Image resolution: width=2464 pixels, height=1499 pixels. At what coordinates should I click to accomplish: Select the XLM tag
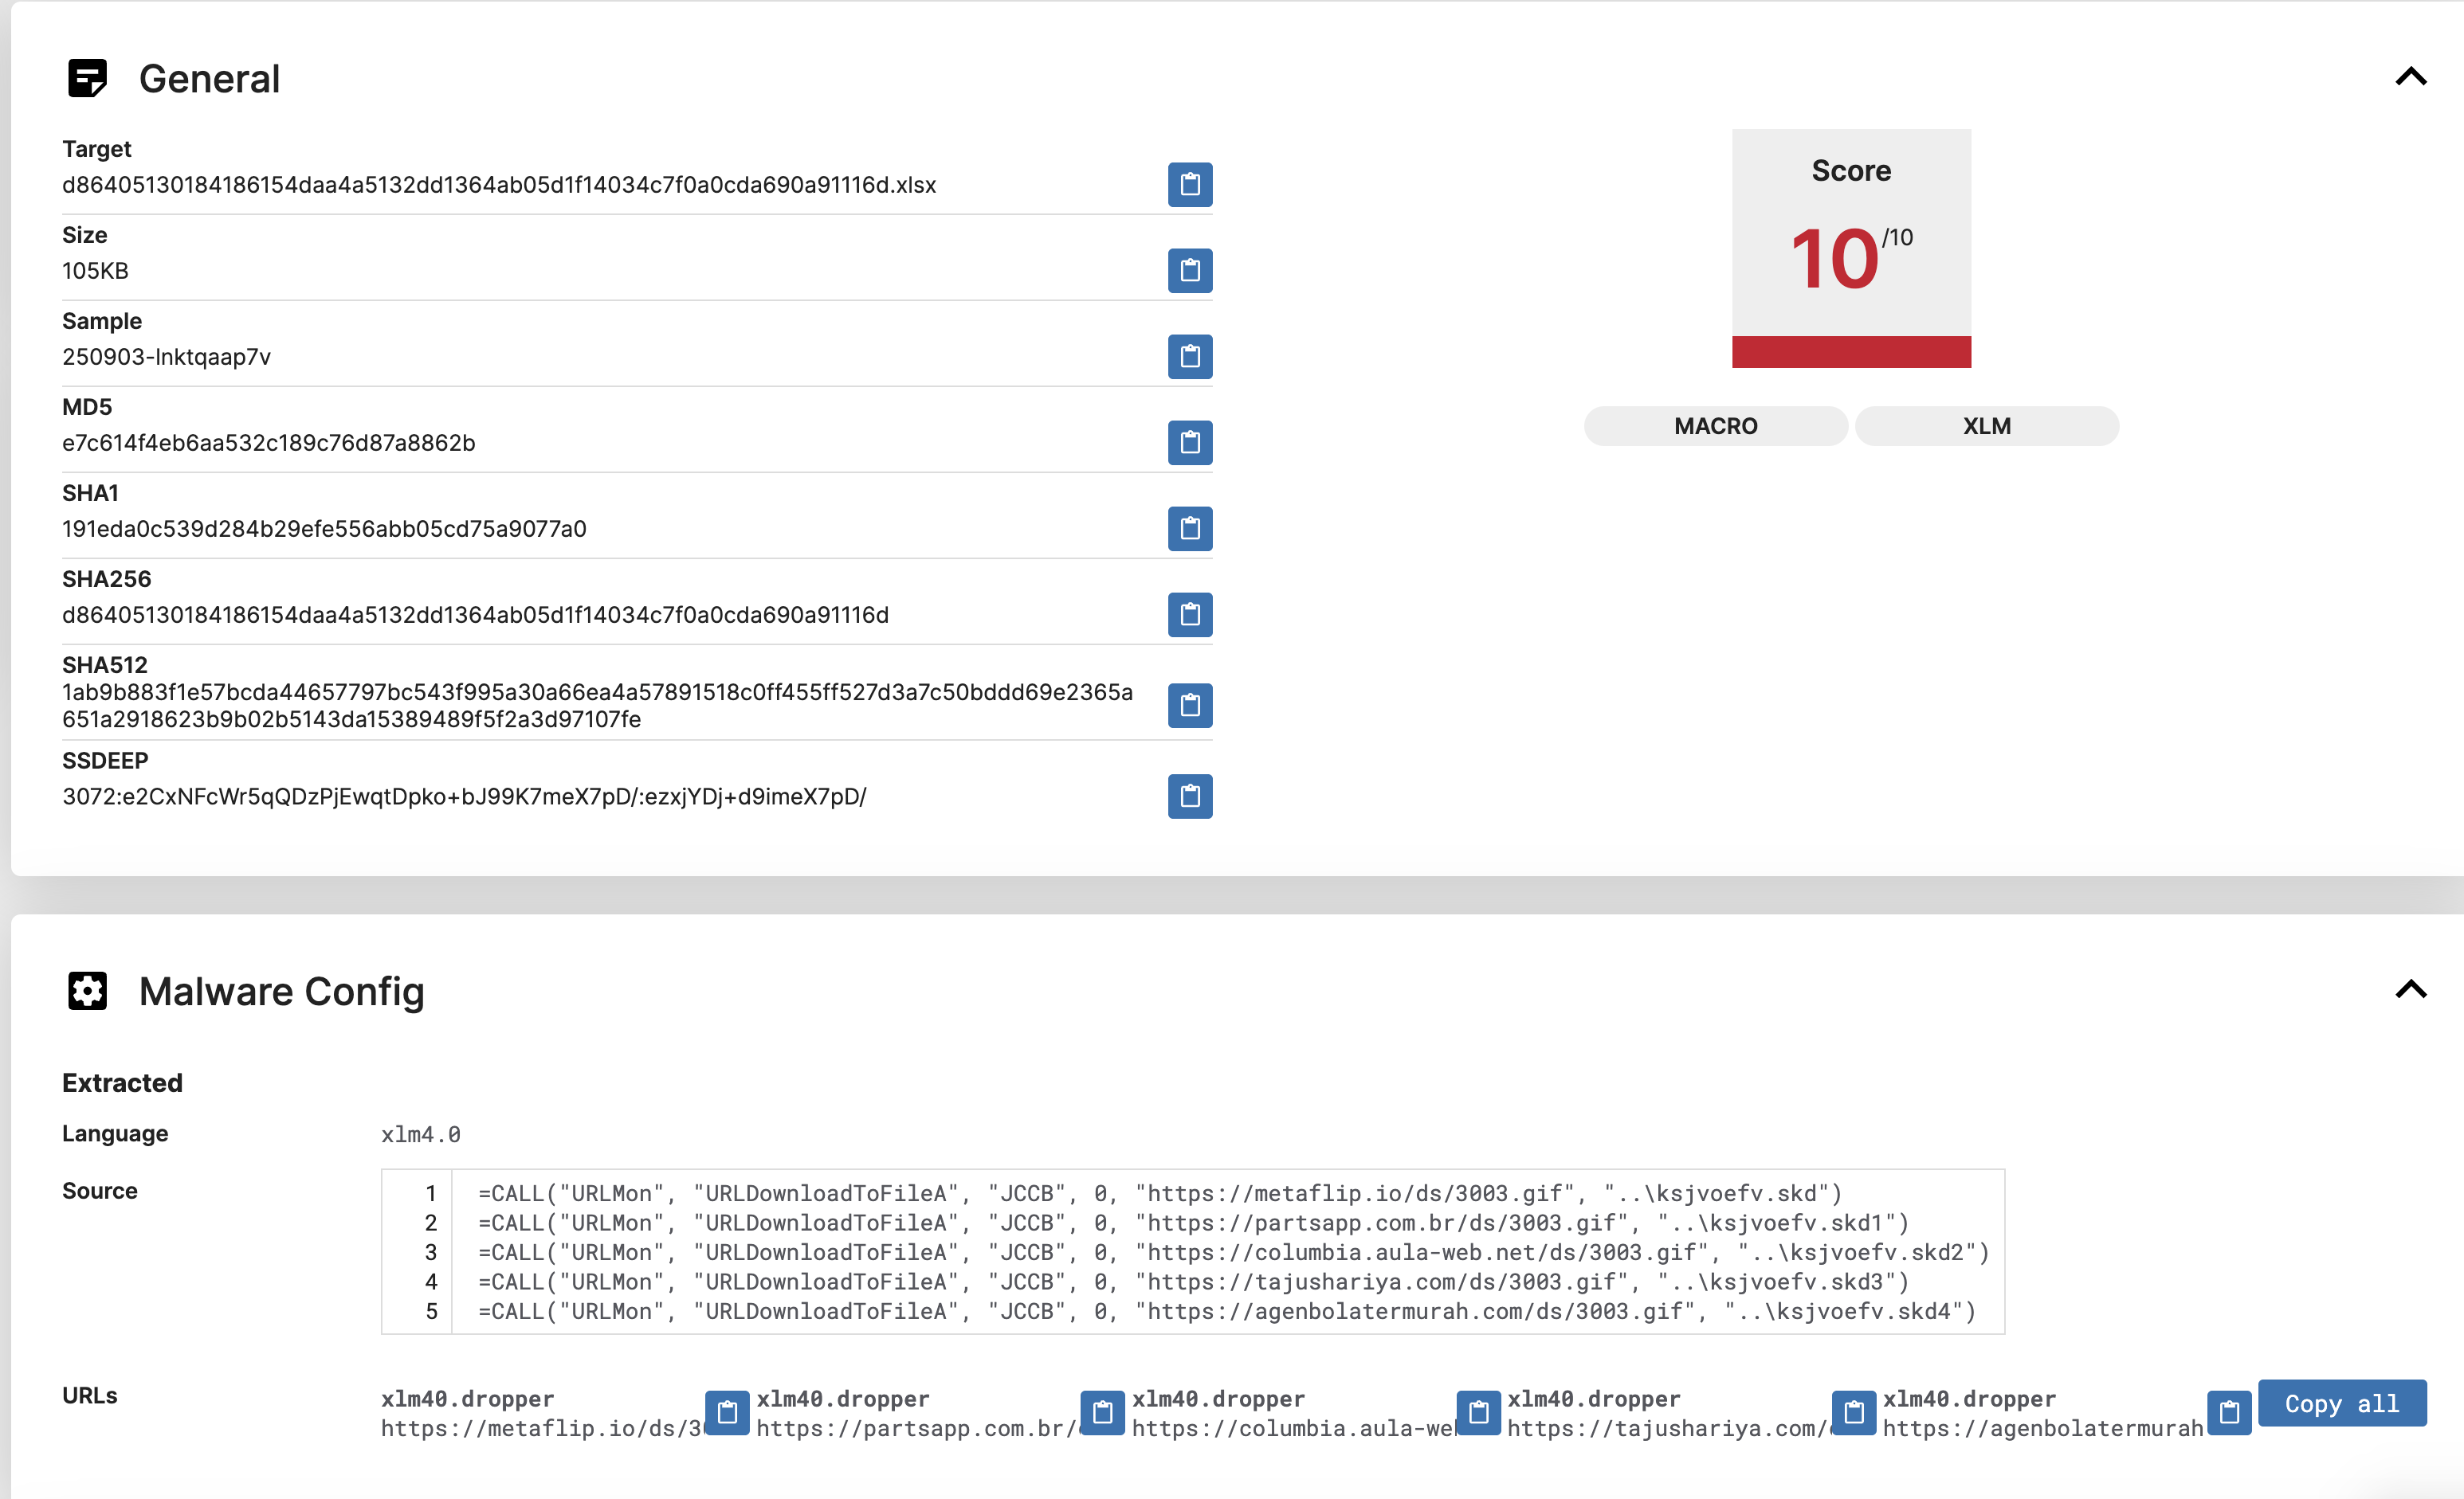click(1985, 425)
